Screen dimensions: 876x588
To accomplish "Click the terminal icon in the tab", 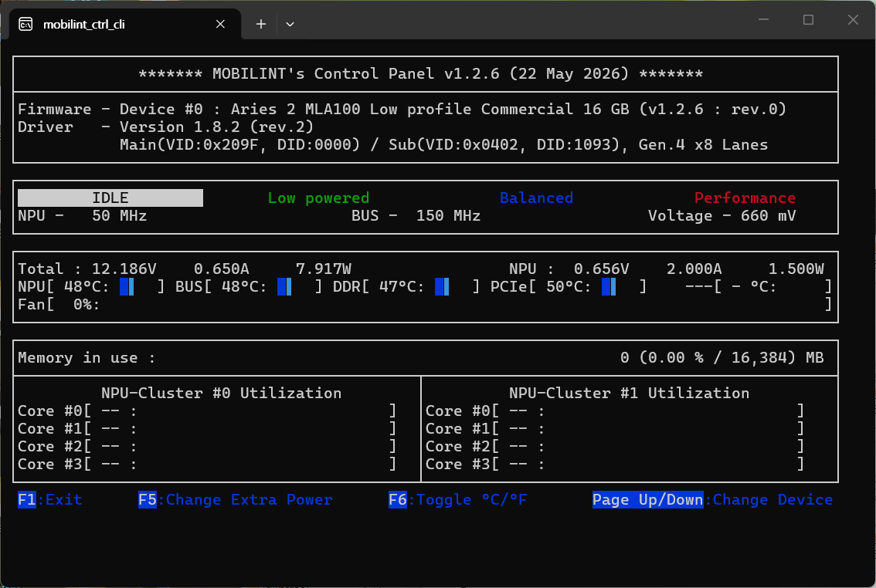I will click(x=25, y=24).
